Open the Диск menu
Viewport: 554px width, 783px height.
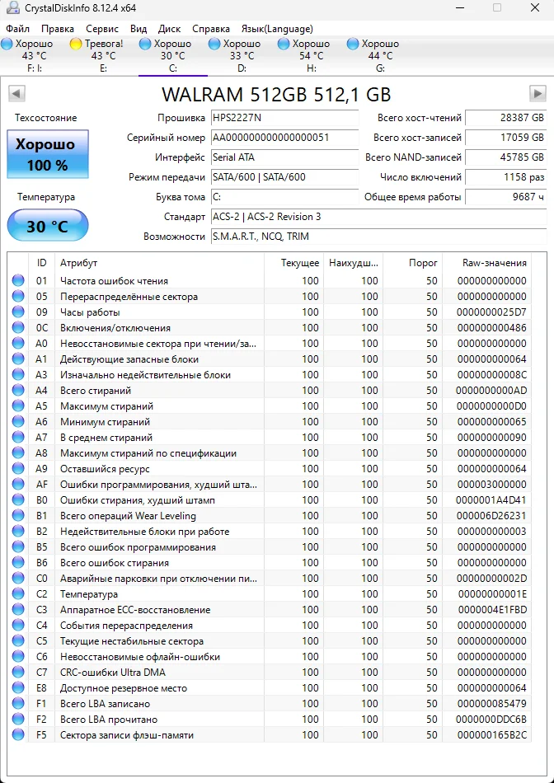pyautogui.click(x=169, y=29)
